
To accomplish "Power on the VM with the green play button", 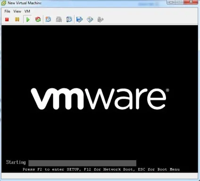I will click(28, 19).
